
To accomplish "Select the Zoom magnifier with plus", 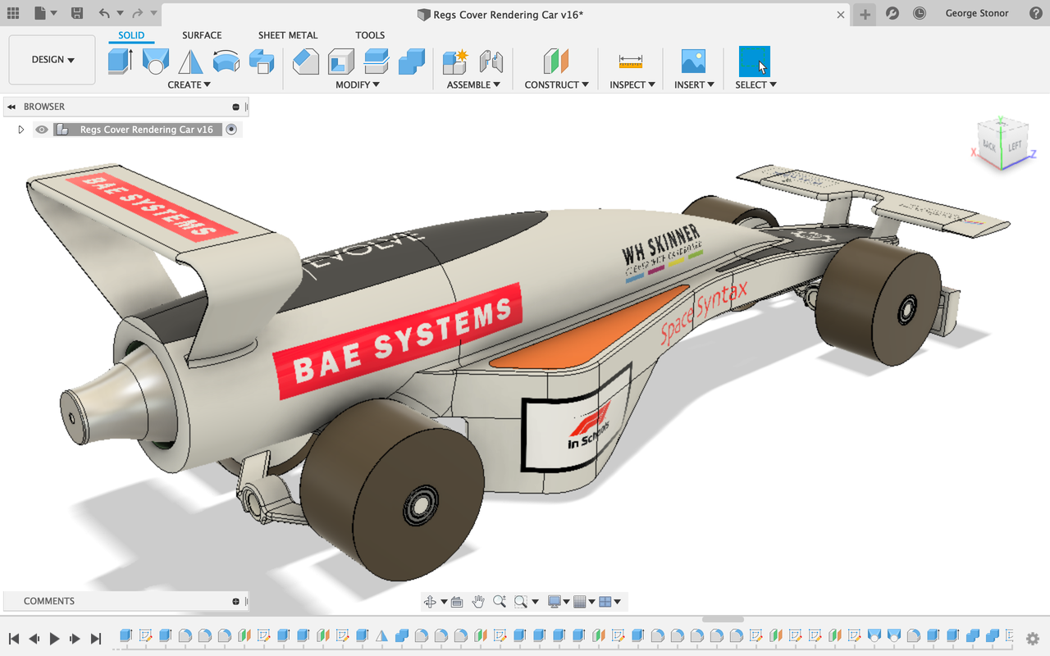I will click(500, 602).
